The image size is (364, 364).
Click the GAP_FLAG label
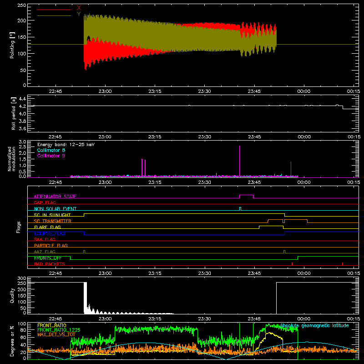tap(45, 202)
